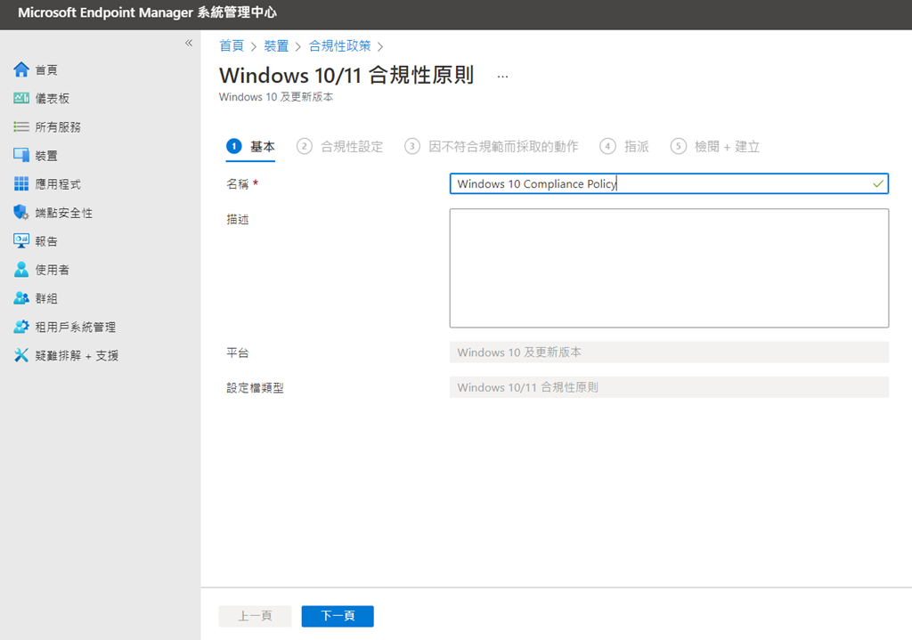
Task: Click the 下一頁 (Next) button
Action: [x=338, y=616]
